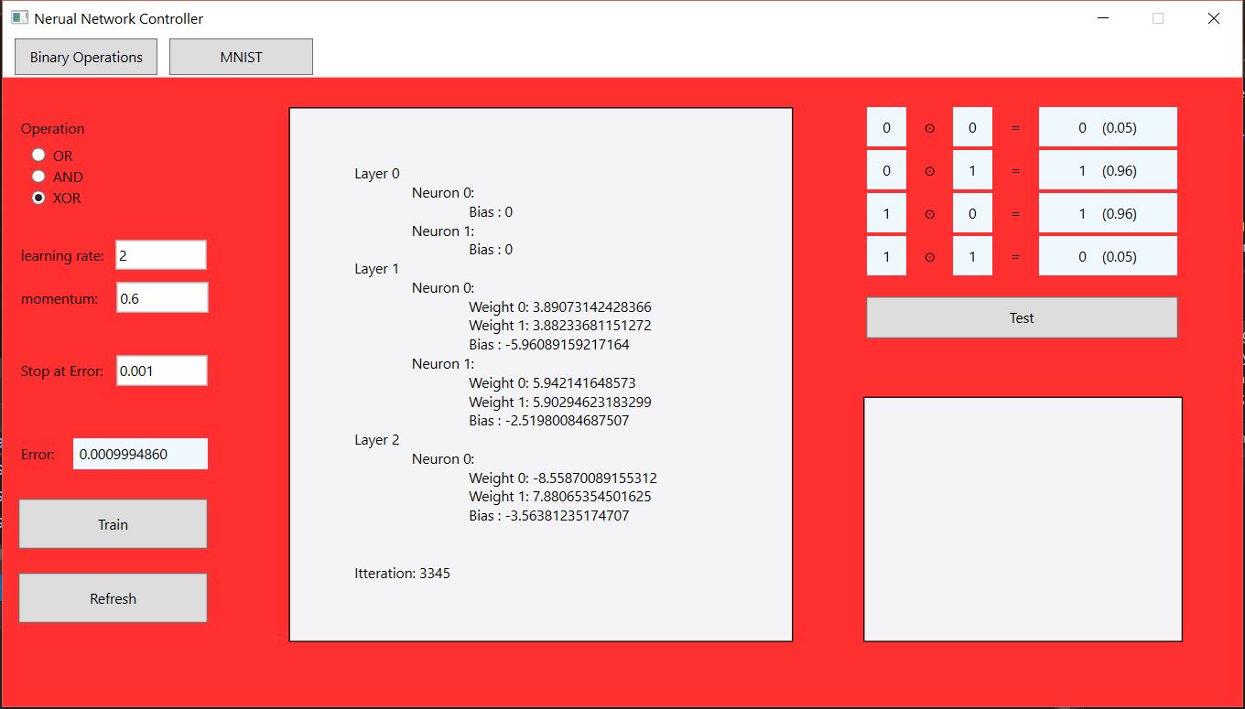Click Weight 0: 3.89073142428366 line
Viewport: 1245px width, 709px height.
coord(560,306)
